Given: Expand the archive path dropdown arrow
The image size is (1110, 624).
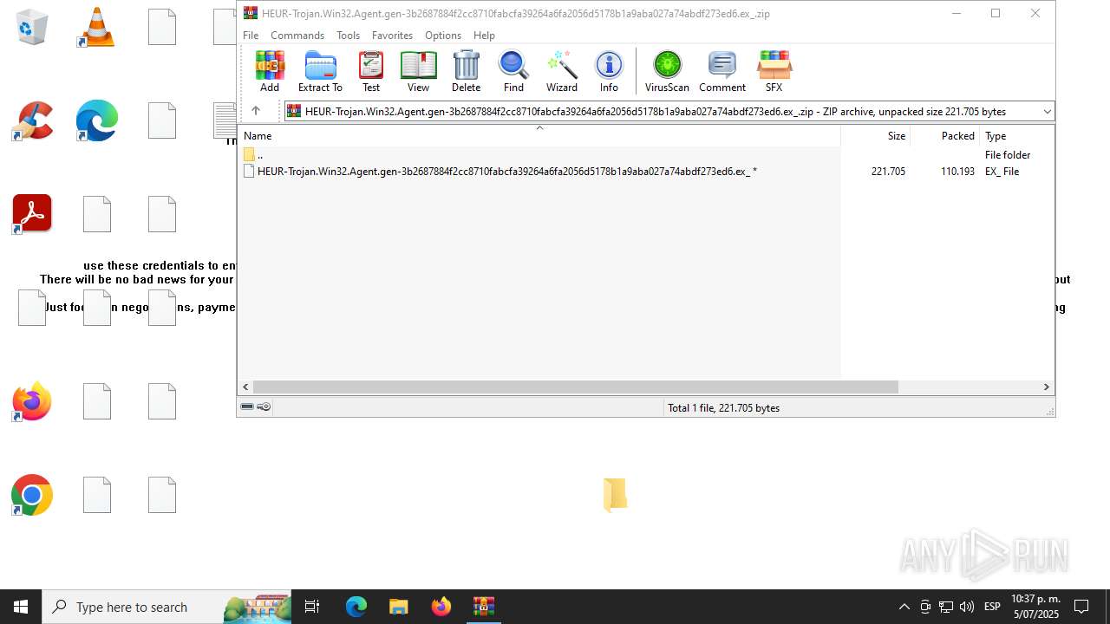Looking at the screenshot, I should coord(1047,111).
